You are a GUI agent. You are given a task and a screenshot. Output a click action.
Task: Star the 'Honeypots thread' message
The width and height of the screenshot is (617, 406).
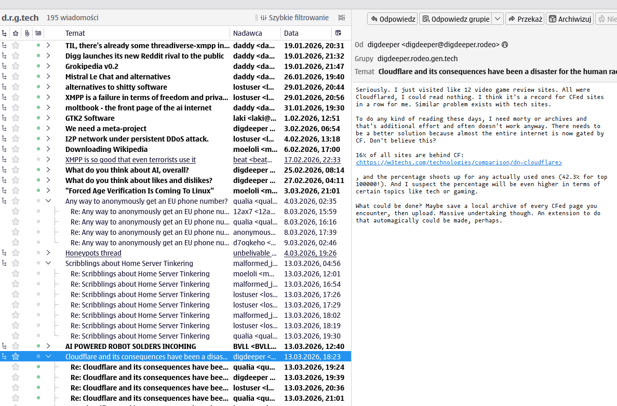click(16, 253)
